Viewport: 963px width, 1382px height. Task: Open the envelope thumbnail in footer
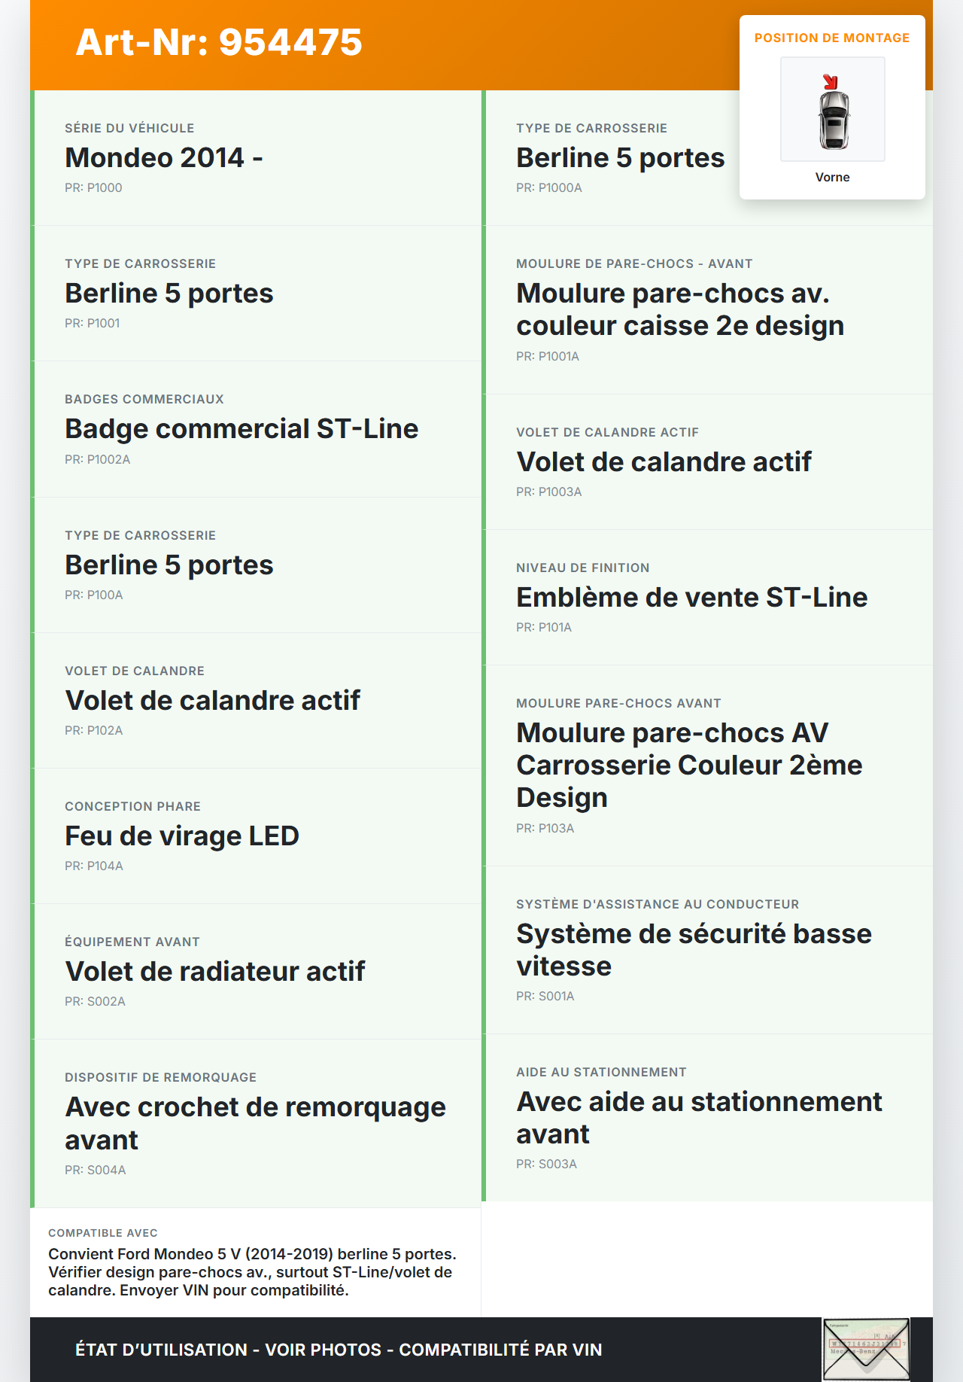866,1349
